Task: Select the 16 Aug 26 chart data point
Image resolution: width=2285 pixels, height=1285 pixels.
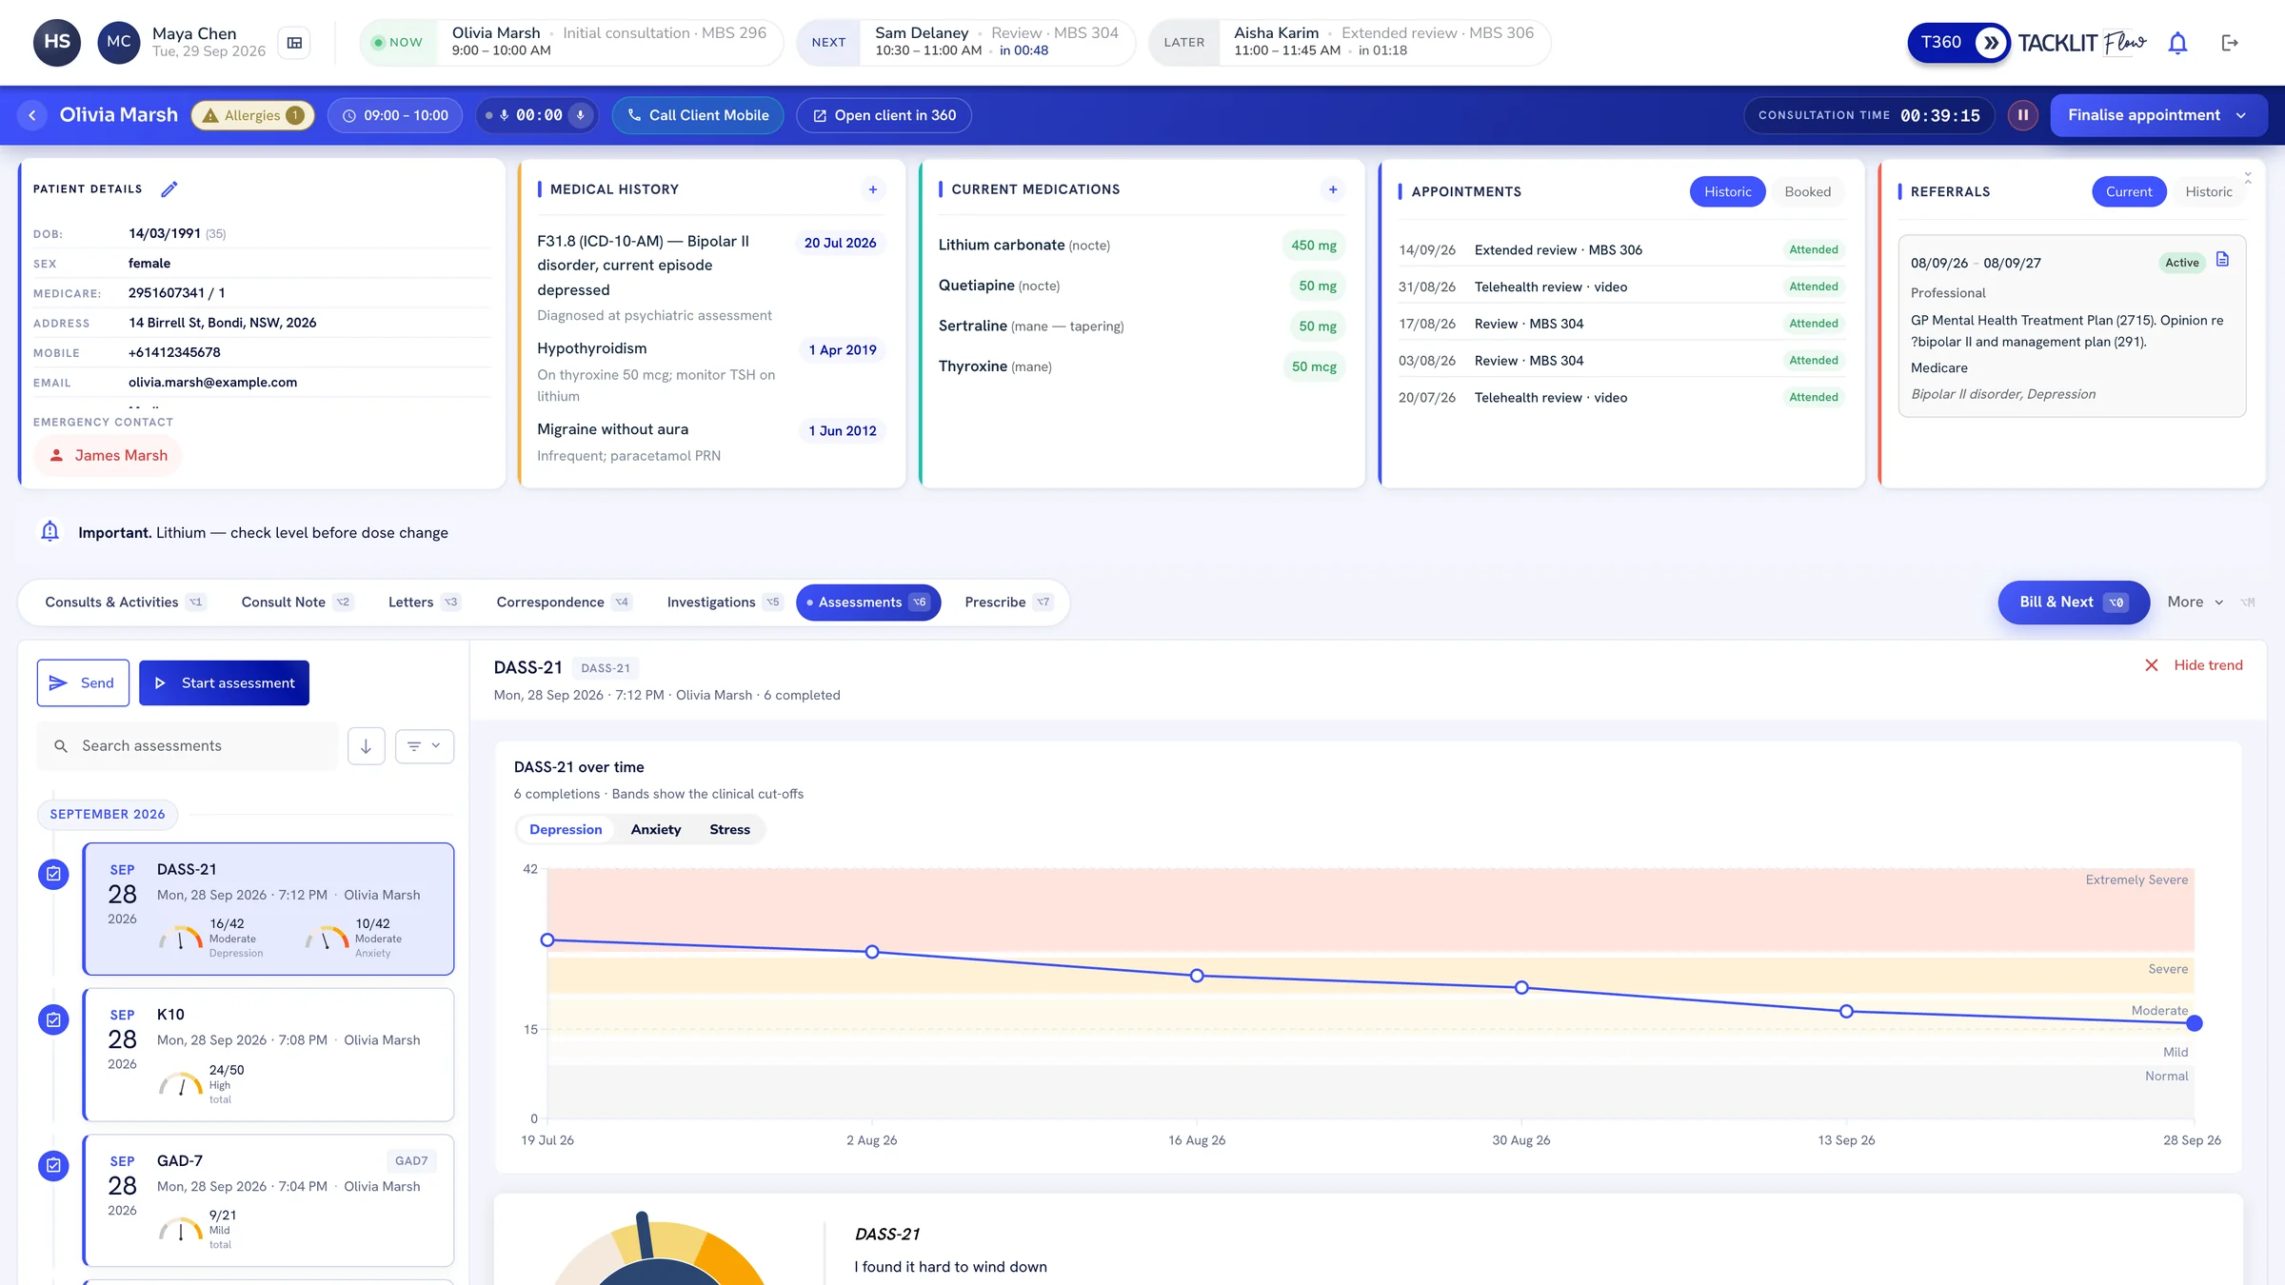Action: pos(1197,976)
